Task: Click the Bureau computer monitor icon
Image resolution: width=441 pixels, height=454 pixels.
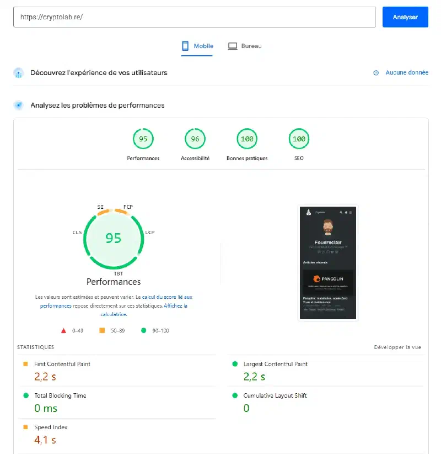Action: [232, 45]
